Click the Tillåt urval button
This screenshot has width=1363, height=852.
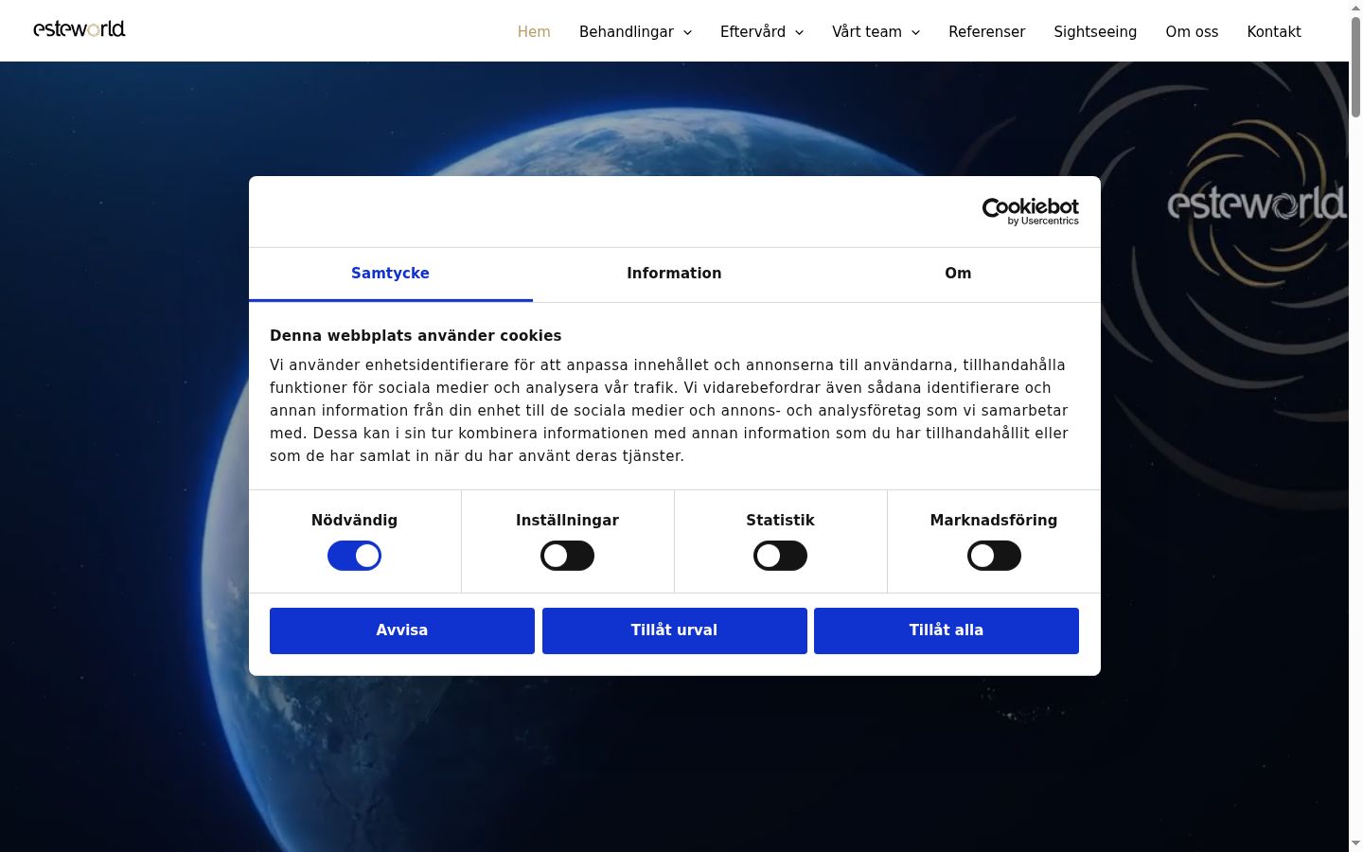(675, 630)
